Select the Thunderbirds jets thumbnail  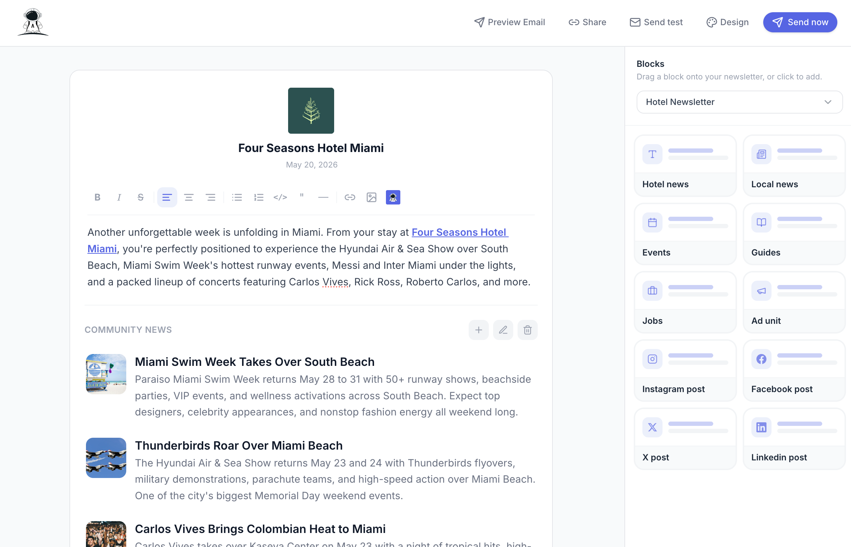(106, 458)
